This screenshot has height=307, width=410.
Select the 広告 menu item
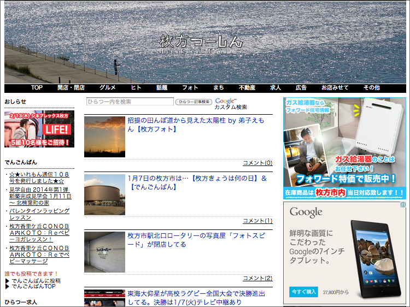pos(301,88)
